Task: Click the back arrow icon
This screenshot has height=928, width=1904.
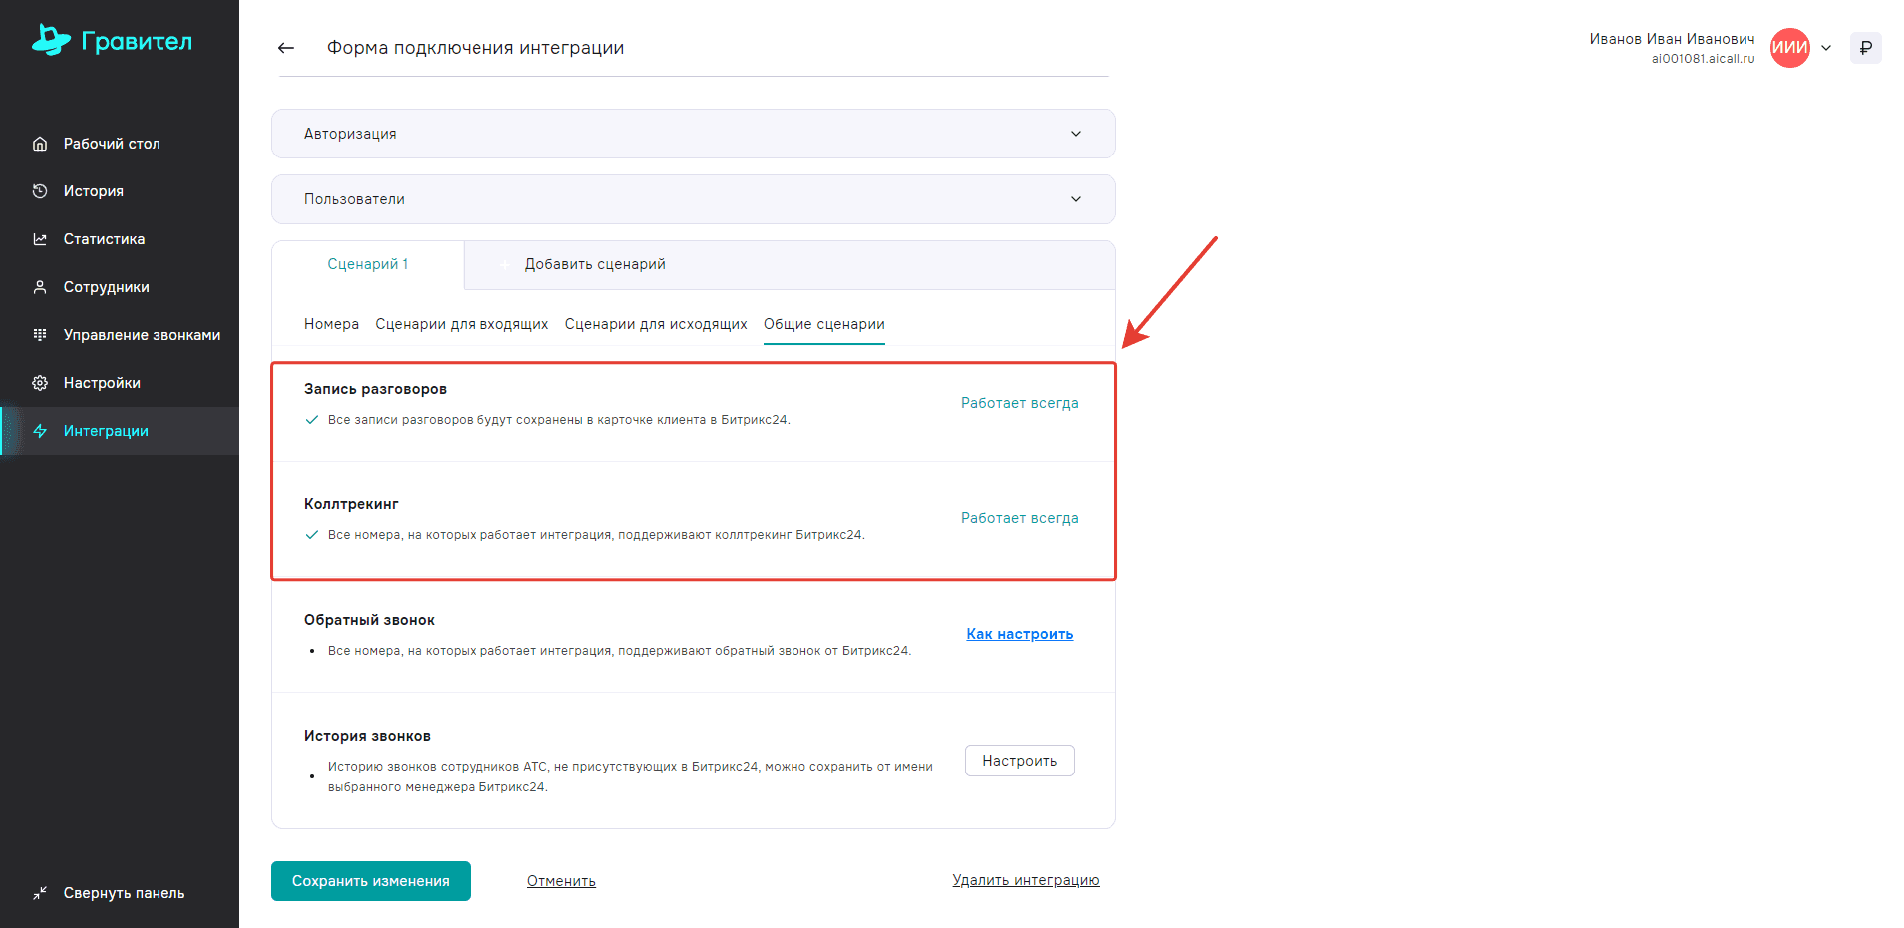Action: pos(286,48)
